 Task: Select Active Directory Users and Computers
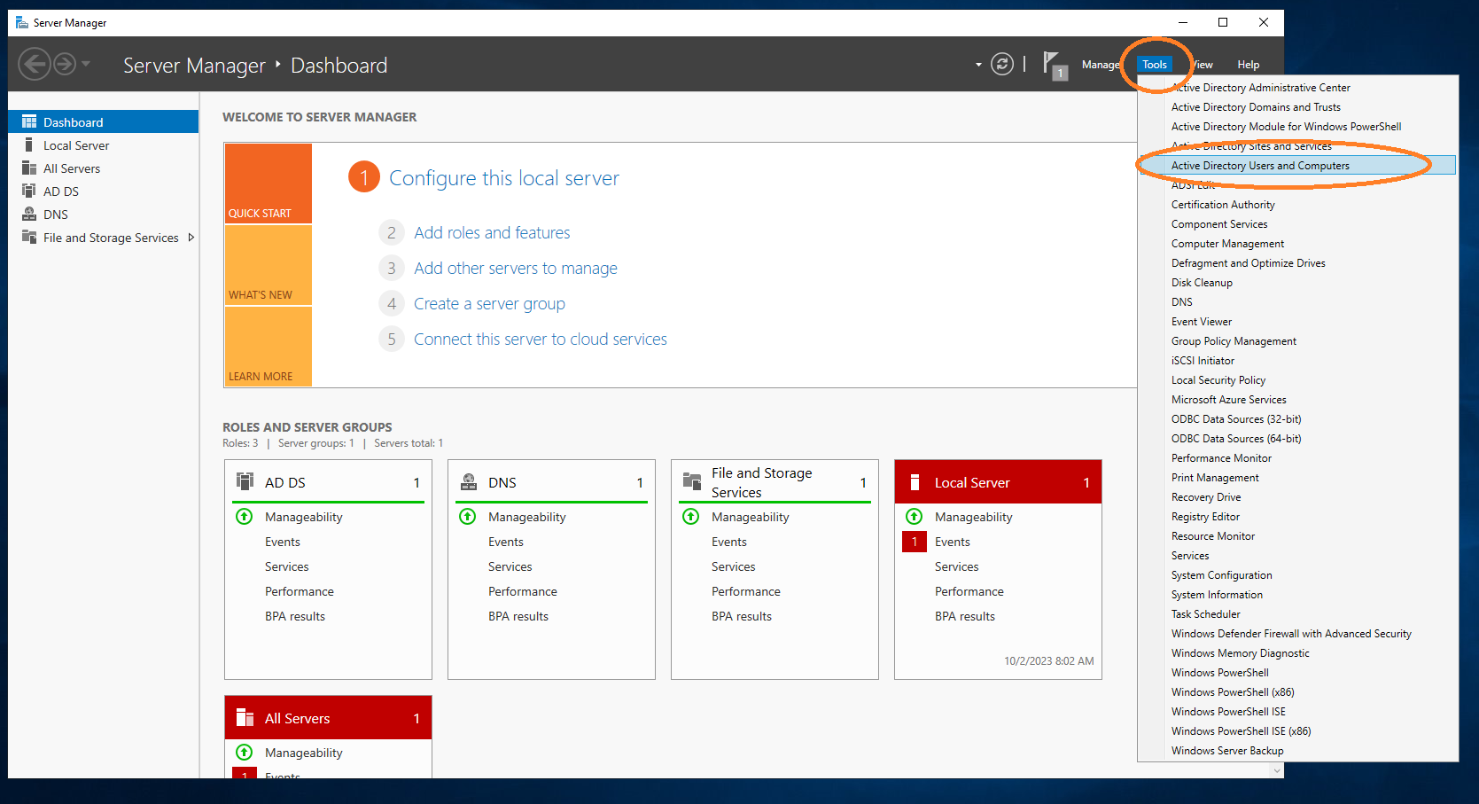click(x=1261, y=165)
